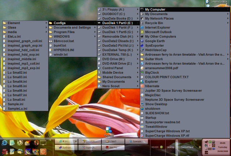Click the Google Earth globe icon
This screenshot has width=231, height=156.
click(x=142, y=41)
